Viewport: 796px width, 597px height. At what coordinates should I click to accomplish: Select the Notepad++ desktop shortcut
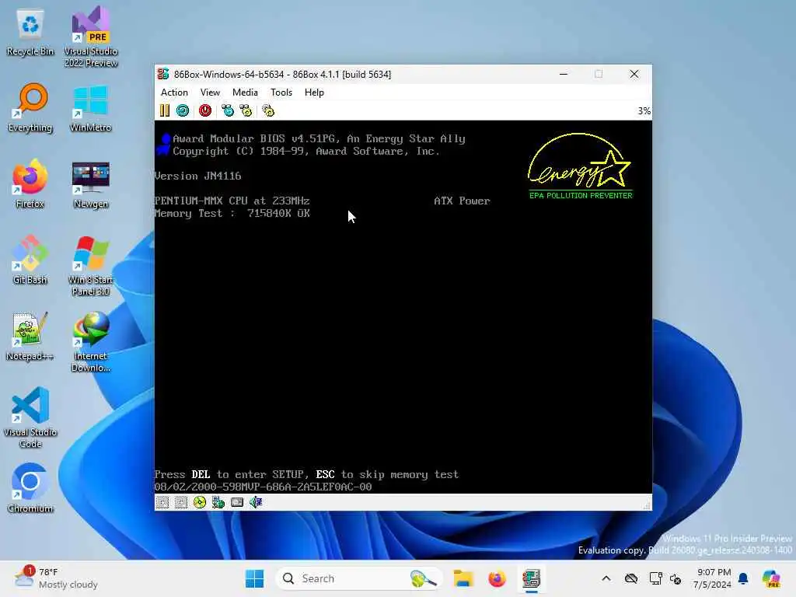[x=30, y=337]
